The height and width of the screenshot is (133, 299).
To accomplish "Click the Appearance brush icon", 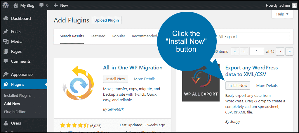I will pos(6,74).
